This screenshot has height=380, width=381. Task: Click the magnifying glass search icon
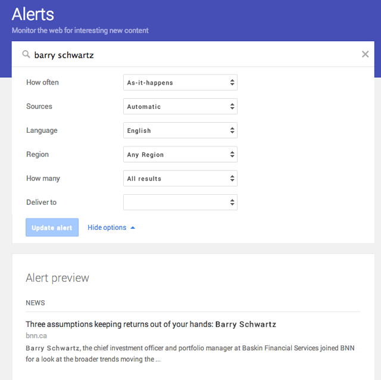coord(26,54)
